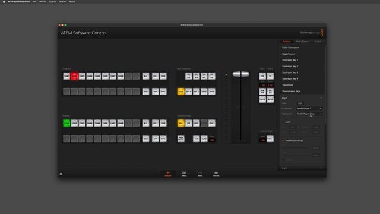The image size is (380, 214).
Task: Click the CUT transition button
Action: coord(197,139)
